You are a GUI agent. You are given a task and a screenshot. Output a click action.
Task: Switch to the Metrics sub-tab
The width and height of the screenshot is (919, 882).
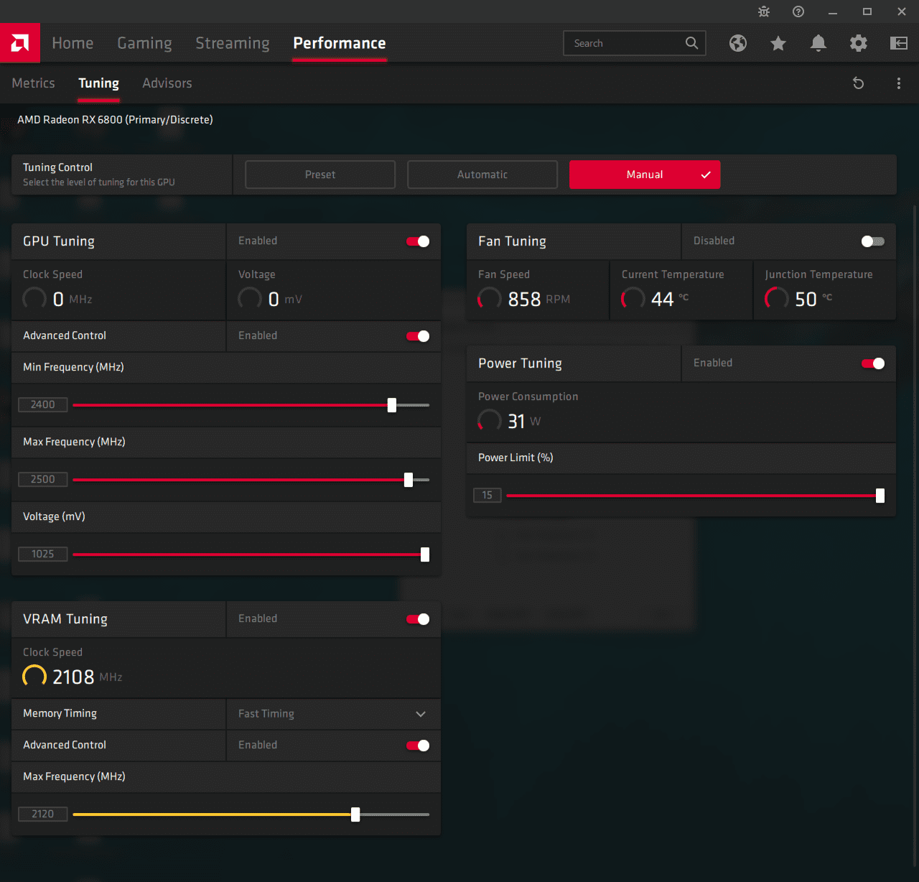coord(33,83)
